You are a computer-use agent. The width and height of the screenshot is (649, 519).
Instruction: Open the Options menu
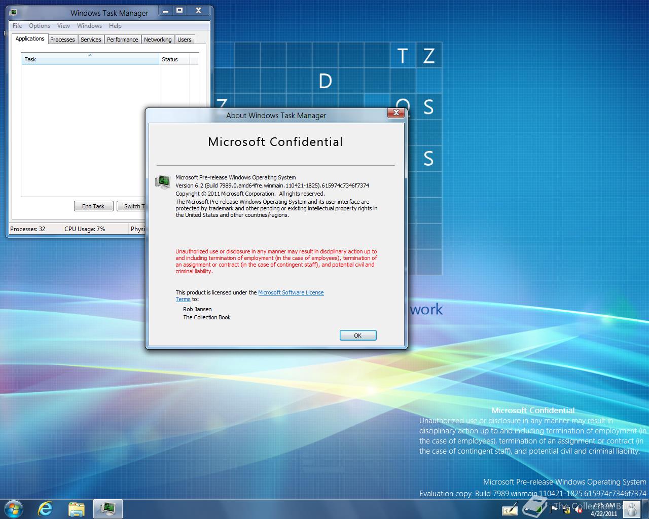[x=40, y=26]
